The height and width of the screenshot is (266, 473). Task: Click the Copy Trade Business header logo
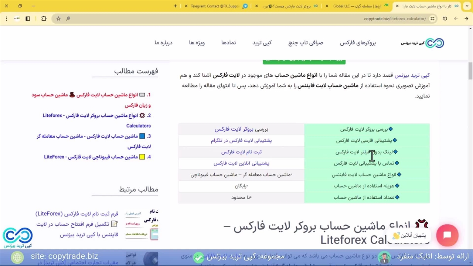(x=422, y=43)
